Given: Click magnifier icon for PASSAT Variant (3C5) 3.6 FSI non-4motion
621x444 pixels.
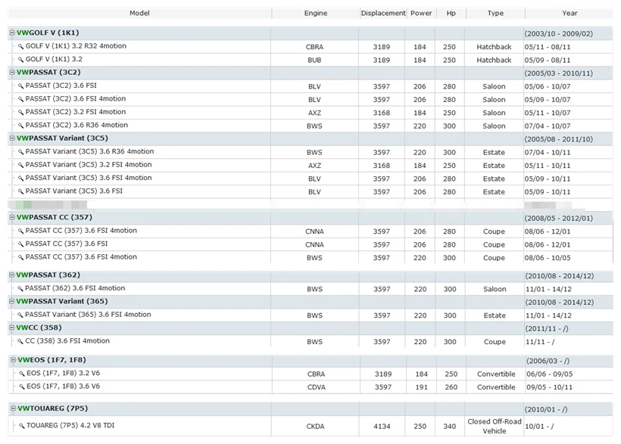Looking at the screenshot, I should tap(20, 191).
